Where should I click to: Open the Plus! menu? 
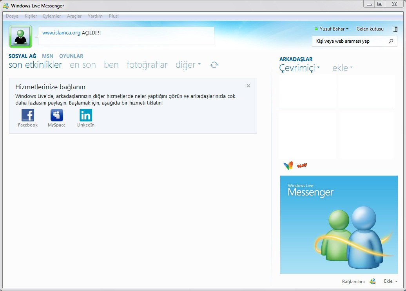coord(114,16)
